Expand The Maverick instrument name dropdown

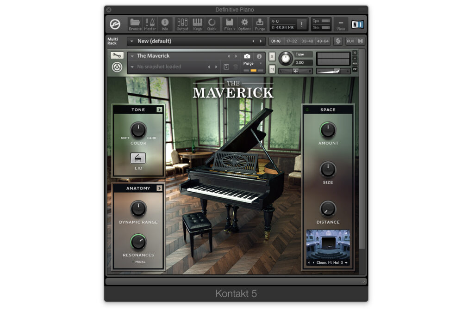[132, 56]
